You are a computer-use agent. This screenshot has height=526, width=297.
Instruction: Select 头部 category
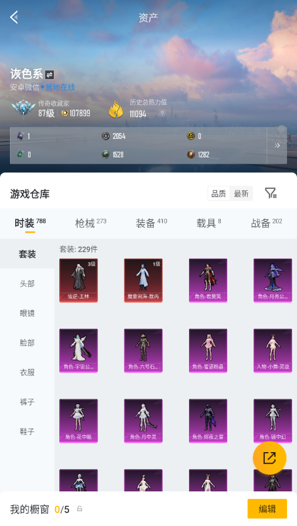27,283
